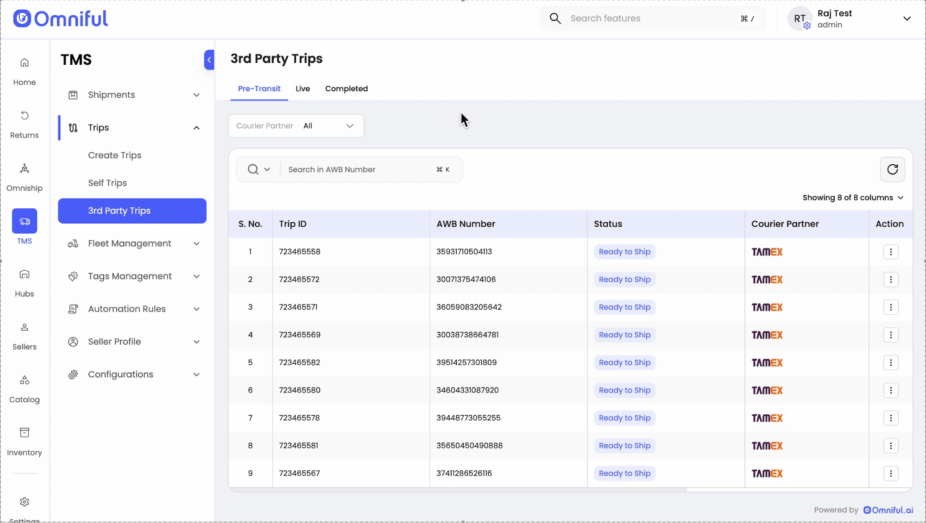
Task: Collapse the TMS side panel arrow
Action: [209, 60]
